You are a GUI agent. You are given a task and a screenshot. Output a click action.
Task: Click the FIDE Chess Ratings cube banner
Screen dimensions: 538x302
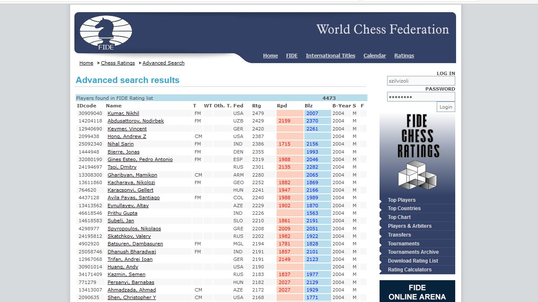click(417, 153)
